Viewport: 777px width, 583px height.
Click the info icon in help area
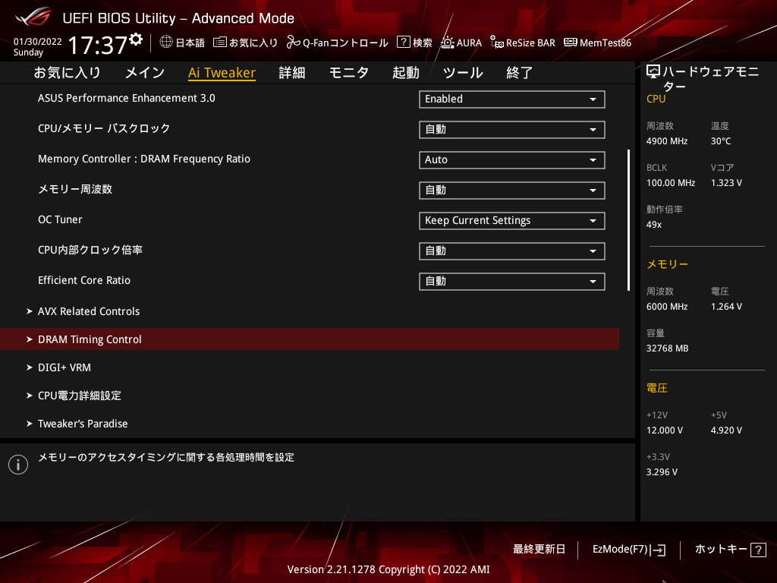pyautogui.click(x=18, y=465)
